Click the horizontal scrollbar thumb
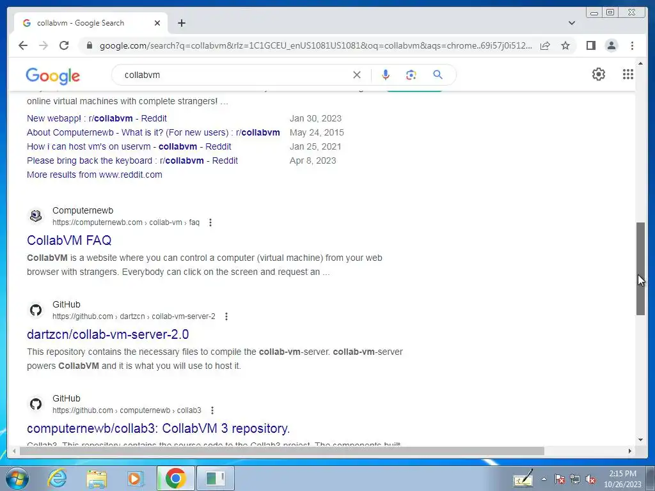 coord(282,451)
